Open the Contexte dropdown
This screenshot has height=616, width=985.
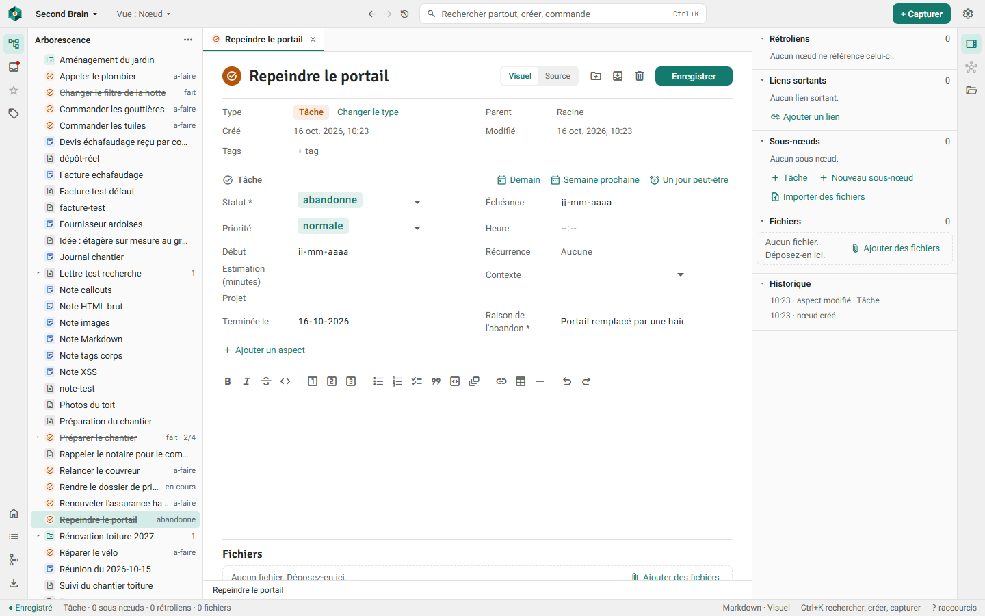pos(622,274)
